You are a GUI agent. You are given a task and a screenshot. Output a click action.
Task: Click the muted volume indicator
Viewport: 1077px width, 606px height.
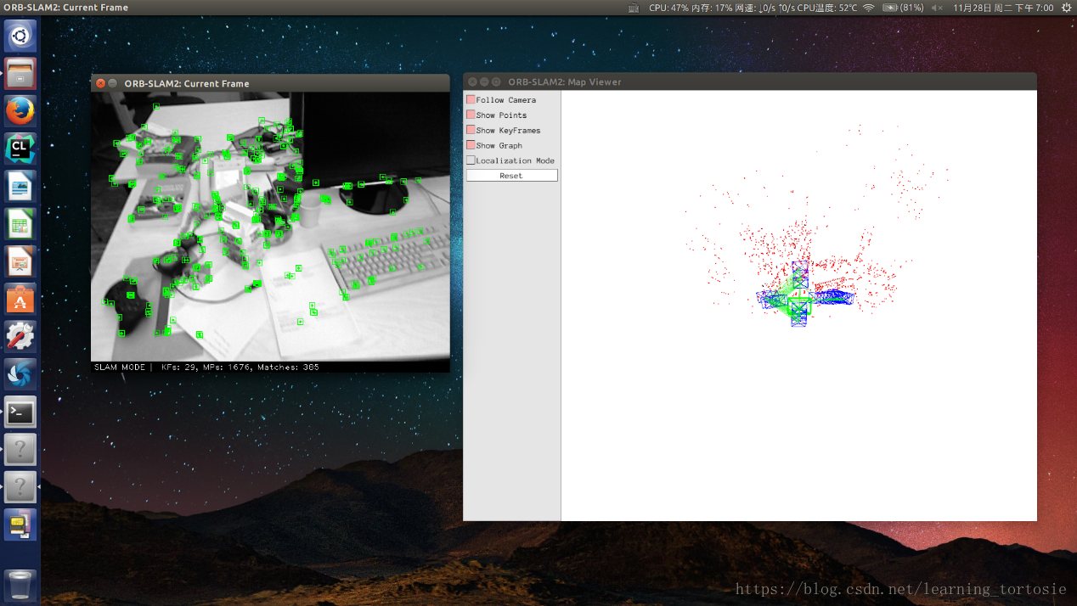tap(937, 8)
